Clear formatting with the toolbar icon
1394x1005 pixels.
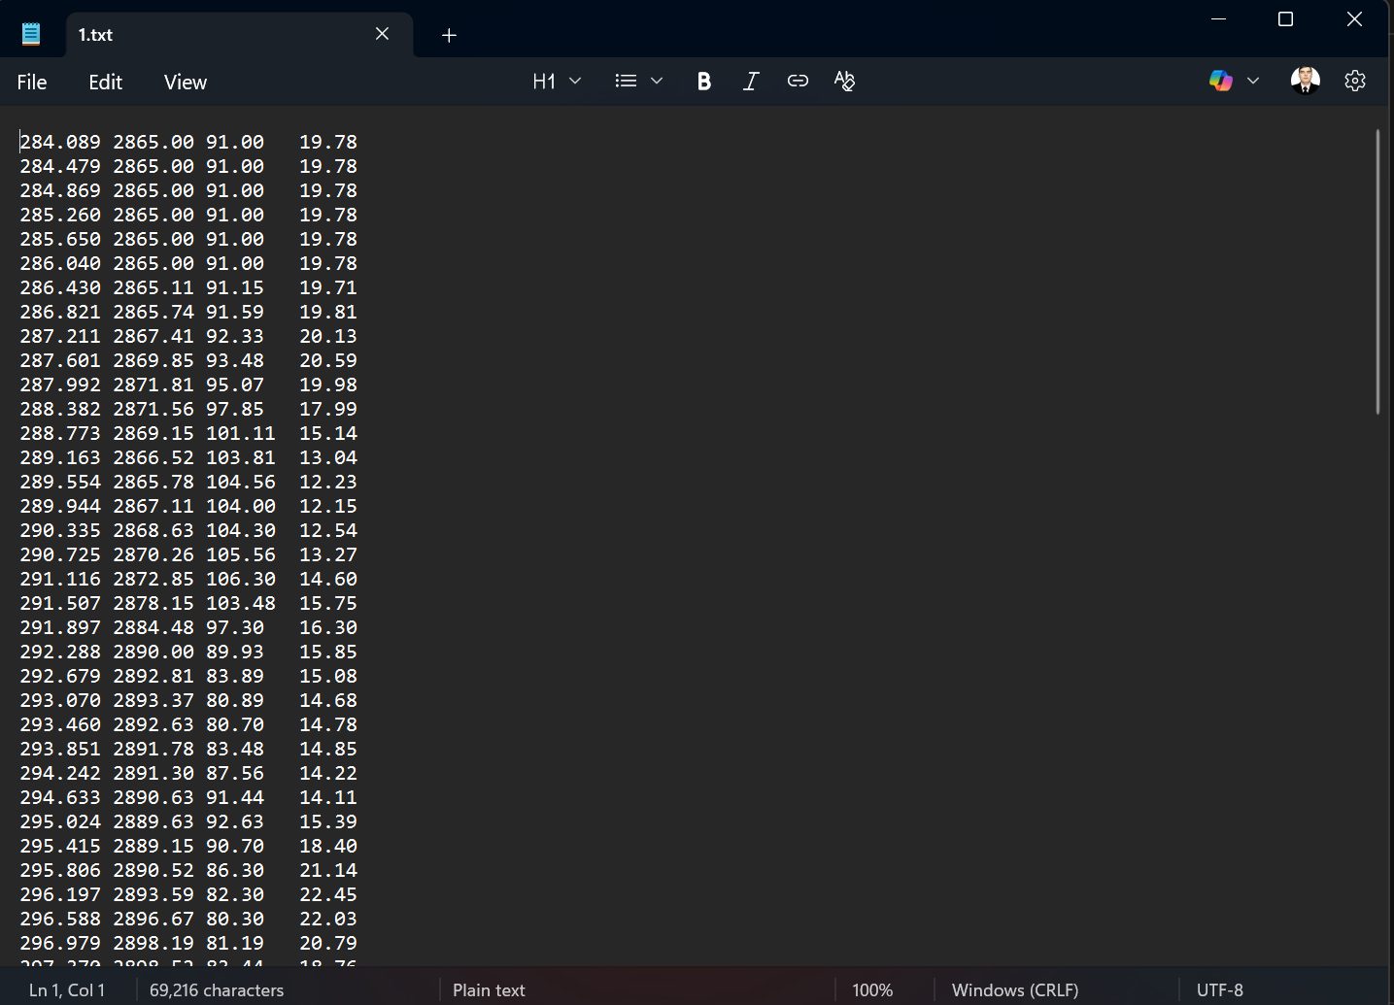coord(844,82)
